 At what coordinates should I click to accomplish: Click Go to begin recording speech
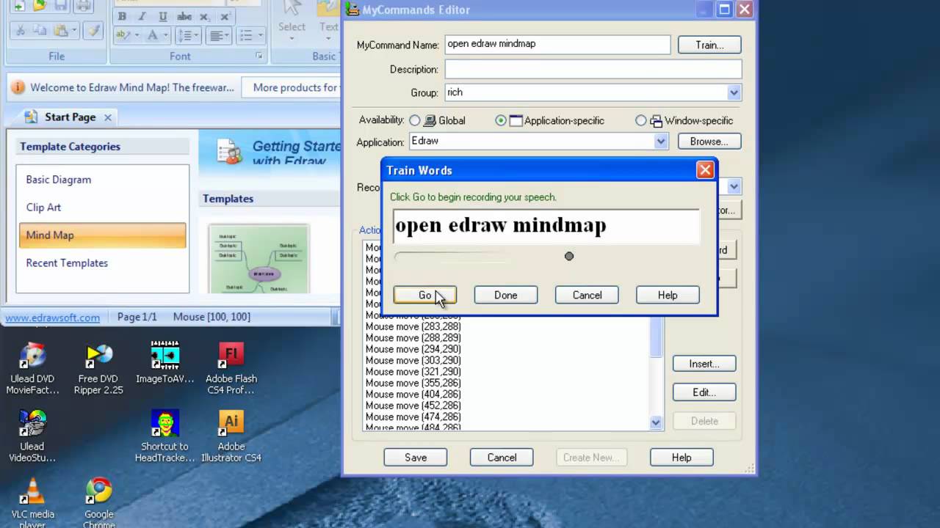point(424,295)
